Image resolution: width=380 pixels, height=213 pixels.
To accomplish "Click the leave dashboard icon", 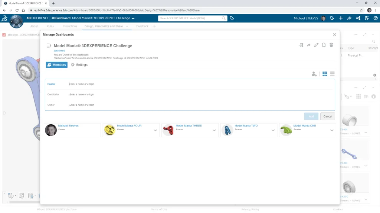I will 301,45.
